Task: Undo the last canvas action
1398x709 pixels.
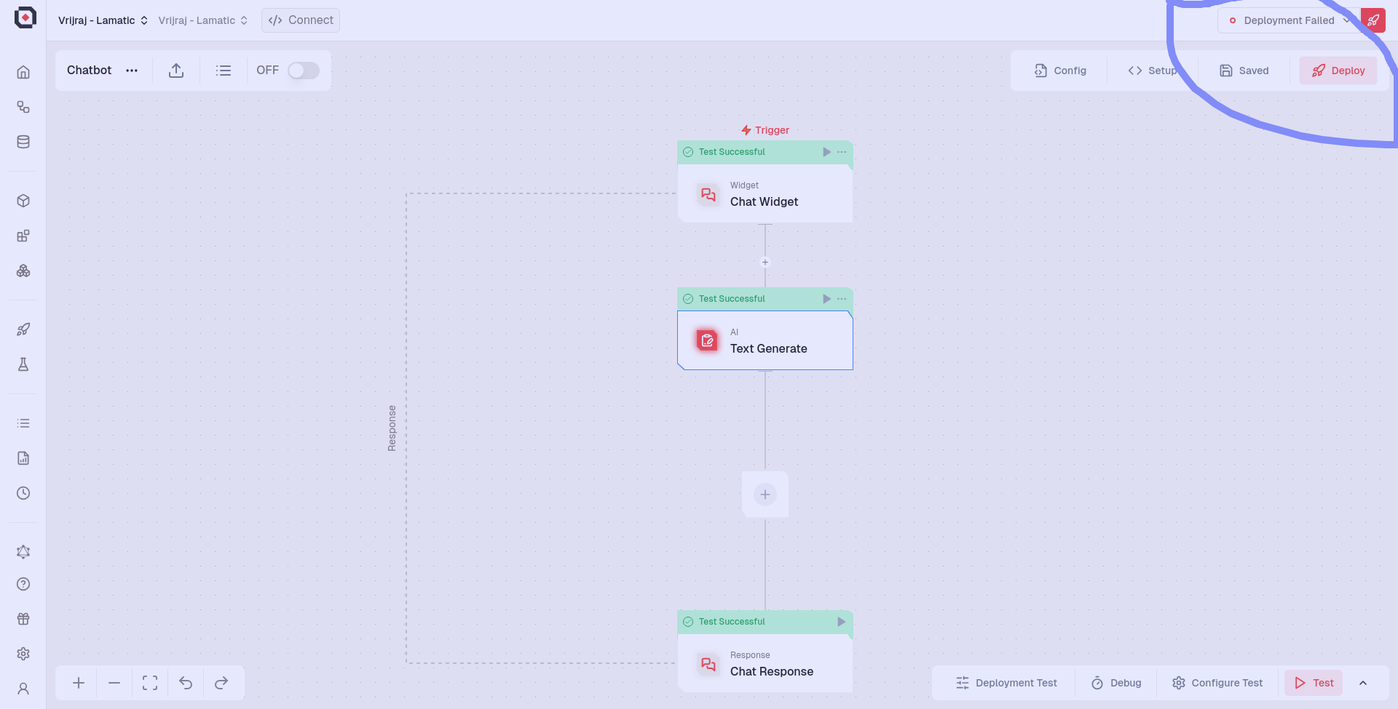Action: coord(186,683)
